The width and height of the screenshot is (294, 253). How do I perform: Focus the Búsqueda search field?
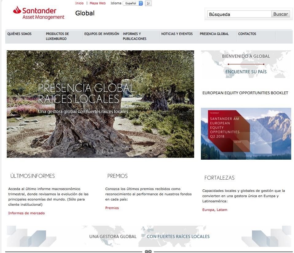click(x=239, y=14)
